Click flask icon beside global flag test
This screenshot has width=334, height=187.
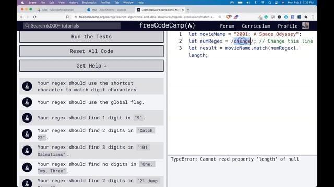click(x=27, y=102)
